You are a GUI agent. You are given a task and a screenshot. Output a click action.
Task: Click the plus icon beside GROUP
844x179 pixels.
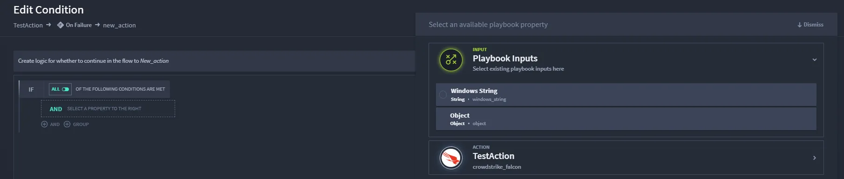(x=67, y=124)
